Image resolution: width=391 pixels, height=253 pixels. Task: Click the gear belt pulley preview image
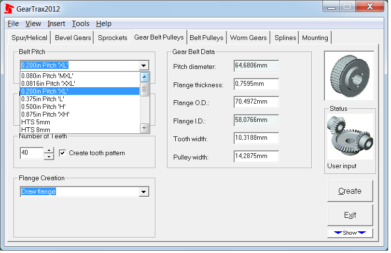coord(349,76)
